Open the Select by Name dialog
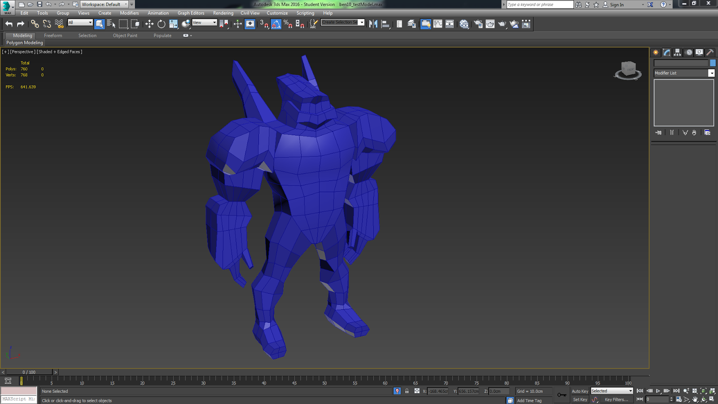718x404 pixels. click(111, 24)
